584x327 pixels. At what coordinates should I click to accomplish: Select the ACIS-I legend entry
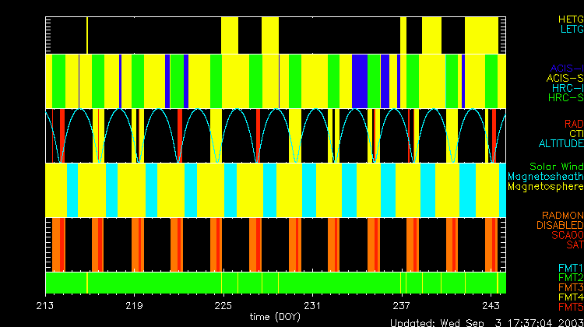pyautogui.click(x=567, y=69)
